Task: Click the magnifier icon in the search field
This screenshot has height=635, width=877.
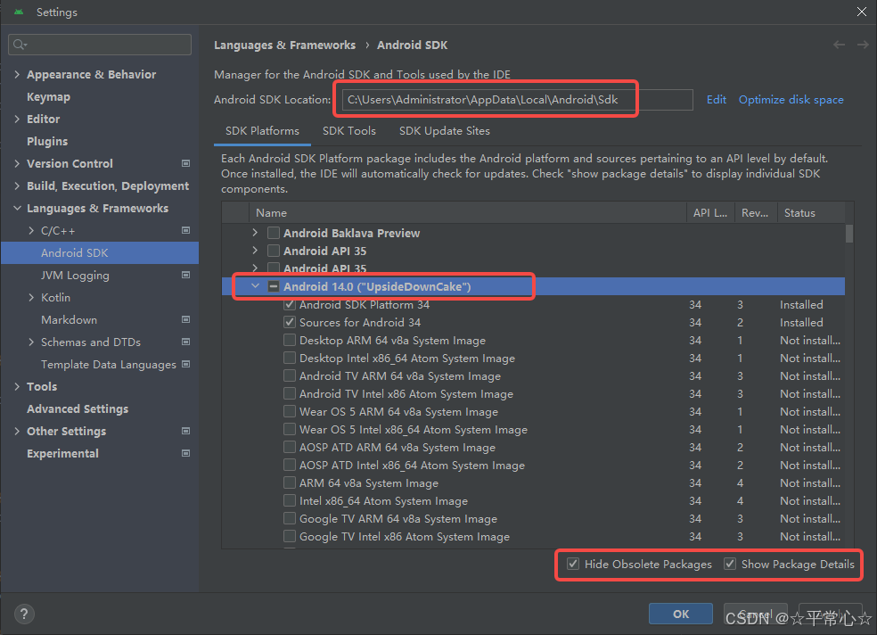Action: coord(20,44)
